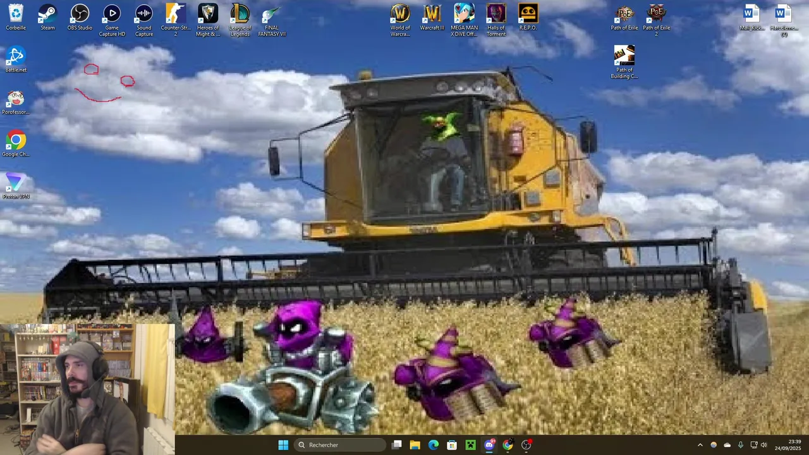This screenshot has width=809, height=455.
Task: Launch Microsoft Edge from the taskbar
Action: (x=434, y=445)
